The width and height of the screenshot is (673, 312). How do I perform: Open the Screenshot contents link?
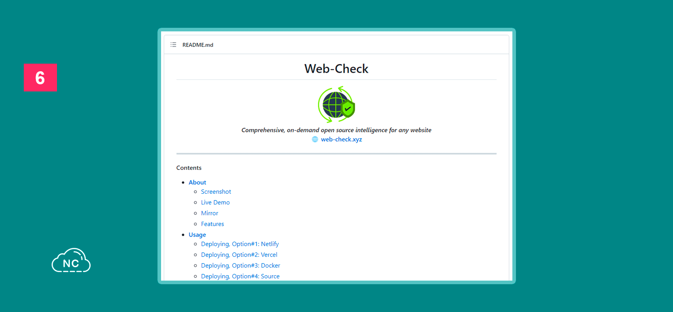(216, 191)
